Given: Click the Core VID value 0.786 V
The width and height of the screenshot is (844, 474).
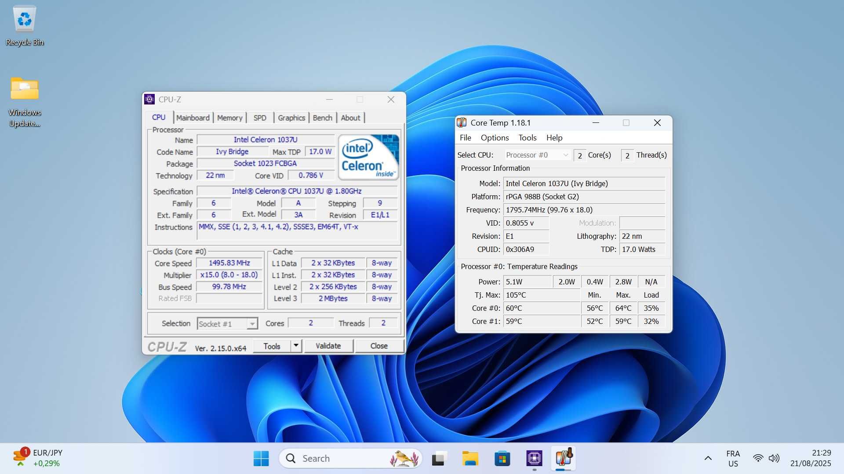Looking at the screenshot, I should 311,175.
